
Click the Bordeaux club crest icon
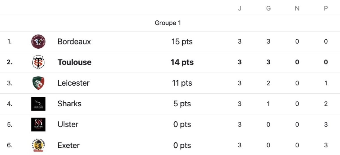pos(38,42)
